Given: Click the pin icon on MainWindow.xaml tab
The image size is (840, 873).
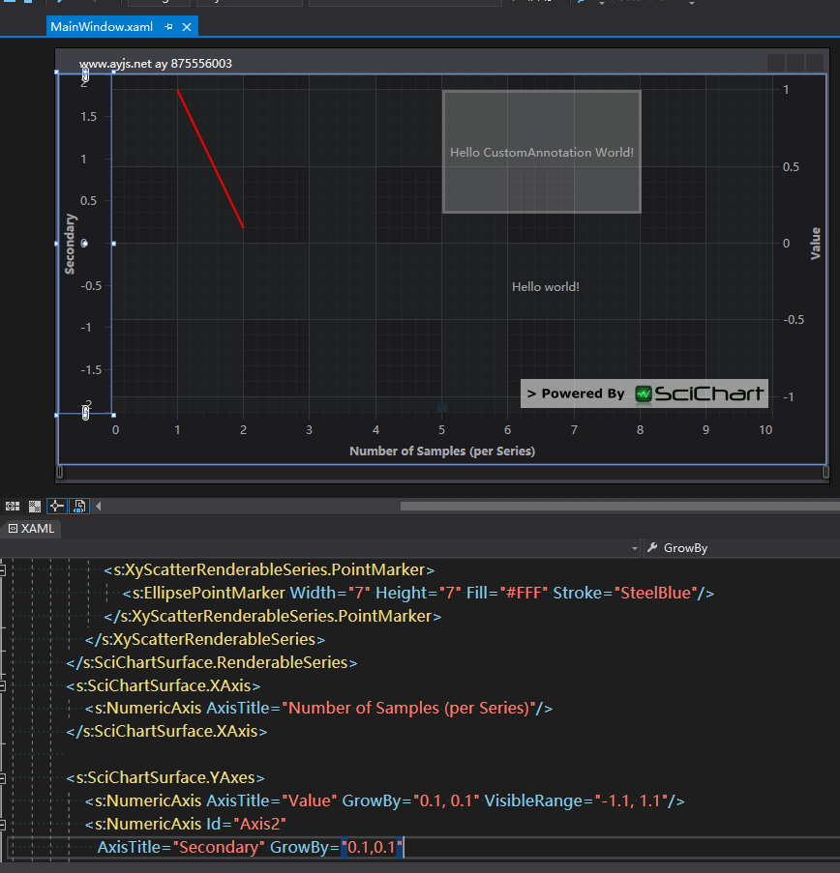Looking at the screenshot, I should [168, 27].
